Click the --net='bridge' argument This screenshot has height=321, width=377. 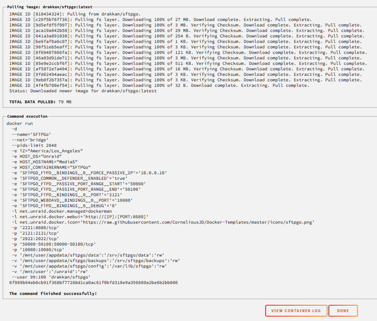30,140
